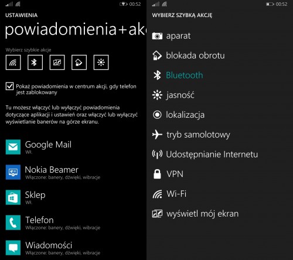The image size is (293, 260).
Task: Tap the Wi-Fi quick action tile
Action: tap(13, 62)
